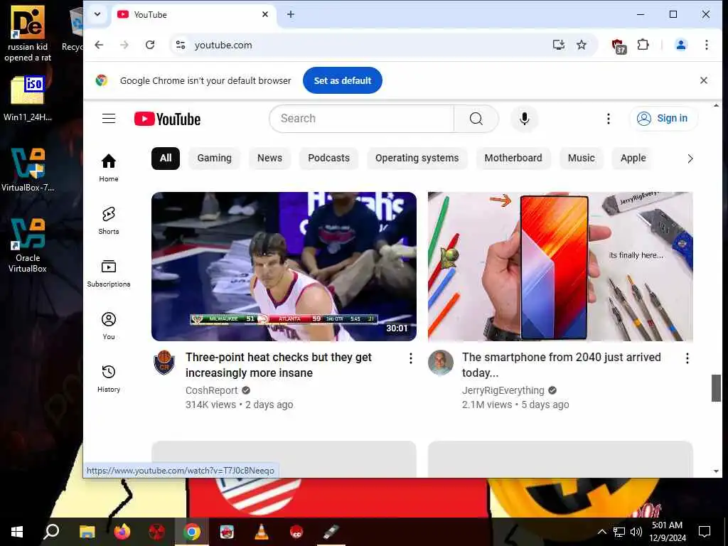Start voice search with the microphone icon
This screenshot has width=728, height=546.
tap(524, 119)
